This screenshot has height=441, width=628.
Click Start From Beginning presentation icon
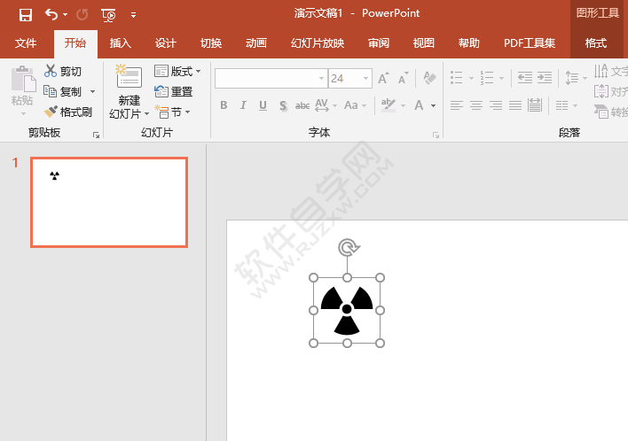point(108,14)
